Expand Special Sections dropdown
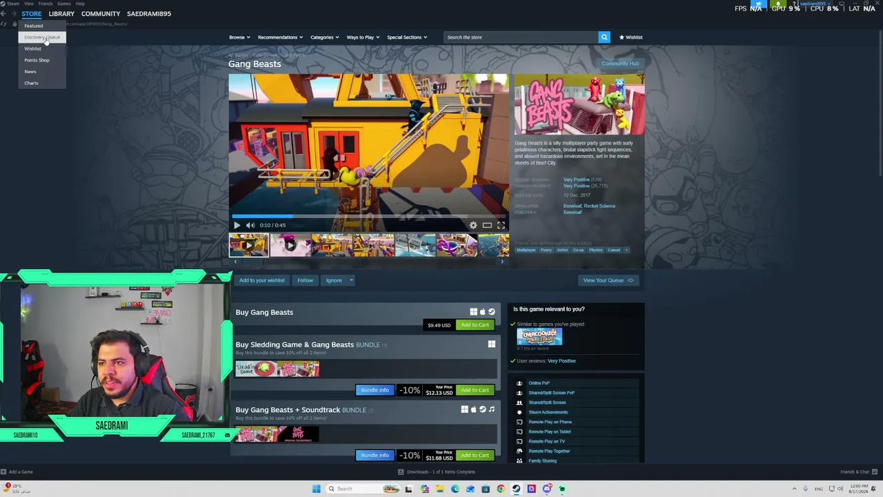 406,37
